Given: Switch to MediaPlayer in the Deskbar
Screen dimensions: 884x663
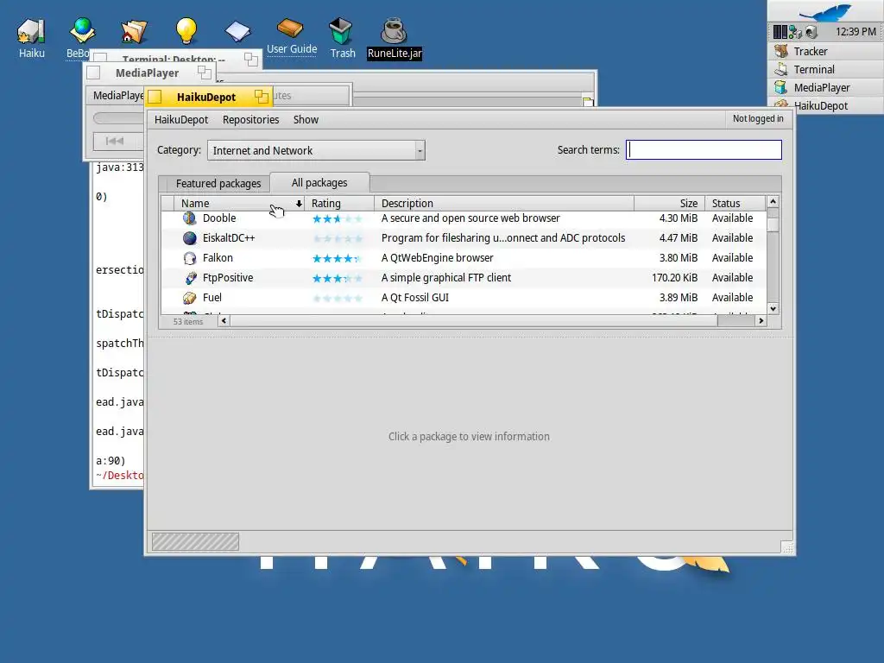Looking at the screenshot, I should [825, 87].
